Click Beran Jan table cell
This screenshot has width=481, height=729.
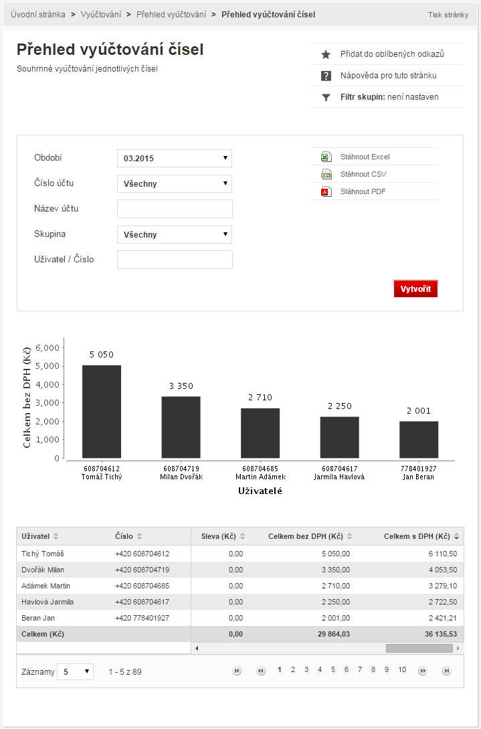(x=38, y=618)
